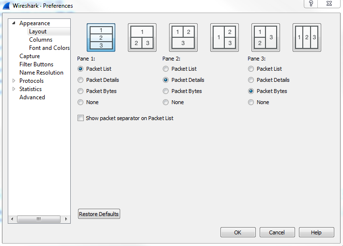Pick layout with panes 1 and 2 stacked left, 3 right

tap(265, 38)
